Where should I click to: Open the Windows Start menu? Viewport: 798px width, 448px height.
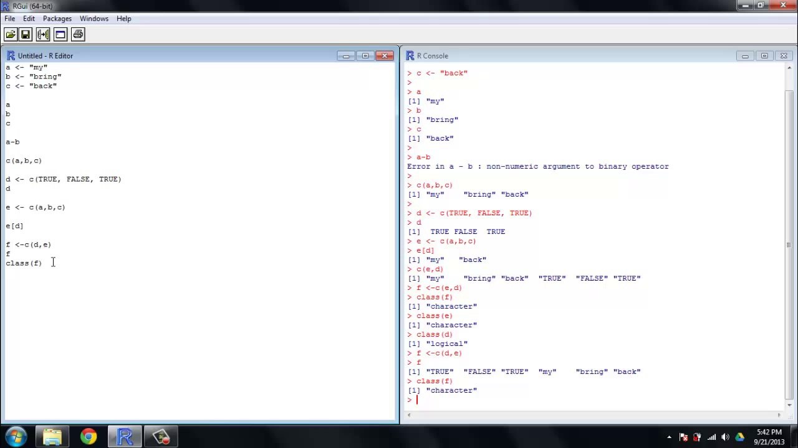[16, 437]
